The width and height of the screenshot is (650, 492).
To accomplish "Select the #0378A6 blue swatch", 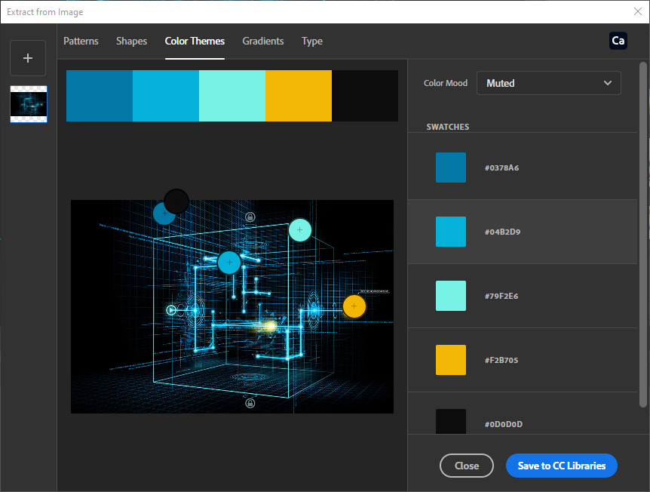I will click(451, 168).
